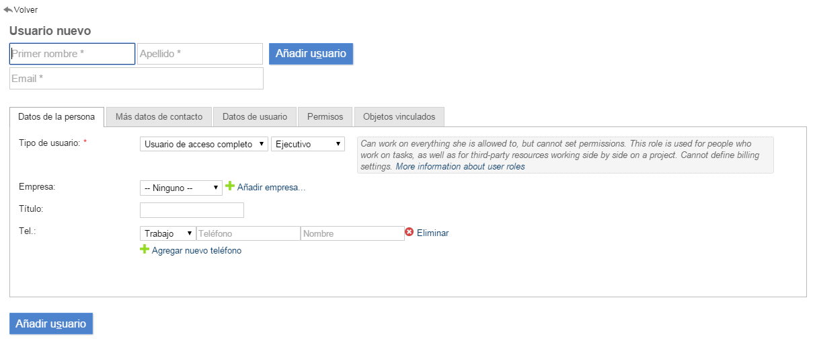
Task: Switch to the Más datos de contacto tab
Action: click(x=159, y=116)
